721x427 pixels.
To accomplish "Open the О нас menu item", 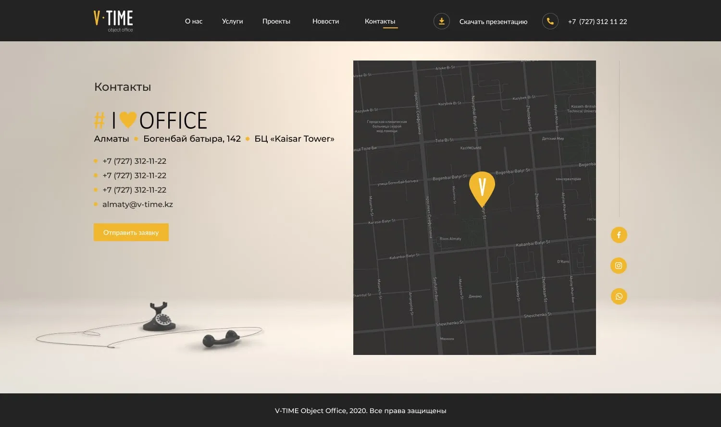I will (x=194, y=21).
